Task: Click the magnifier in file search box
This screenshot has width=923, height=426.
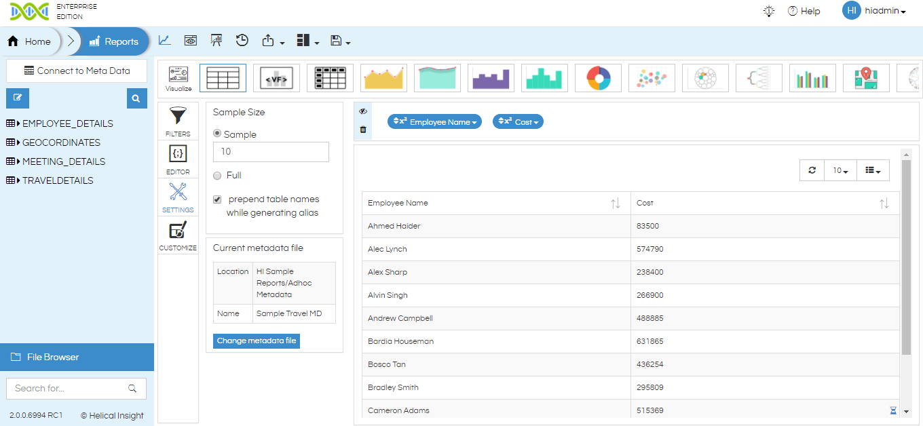Action: point(132,389)
